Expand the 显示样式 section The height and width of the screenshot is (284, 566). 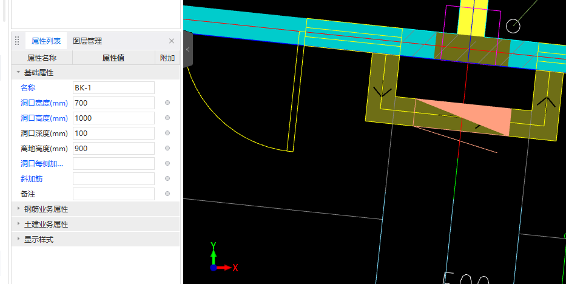coord(18,239)
